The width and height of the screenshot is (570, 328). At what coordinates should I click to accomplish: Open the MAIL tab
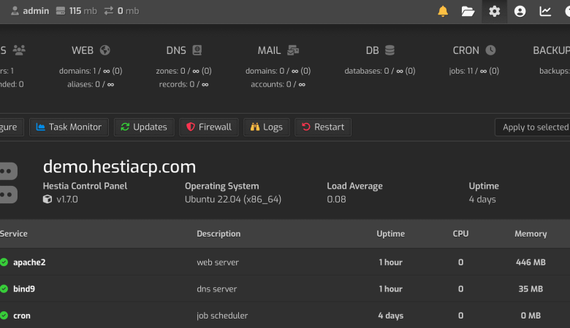pos(278,50)
